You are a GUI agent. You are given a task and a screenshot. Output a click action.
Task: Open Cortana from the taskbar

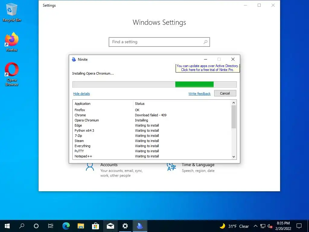point(36,226)
